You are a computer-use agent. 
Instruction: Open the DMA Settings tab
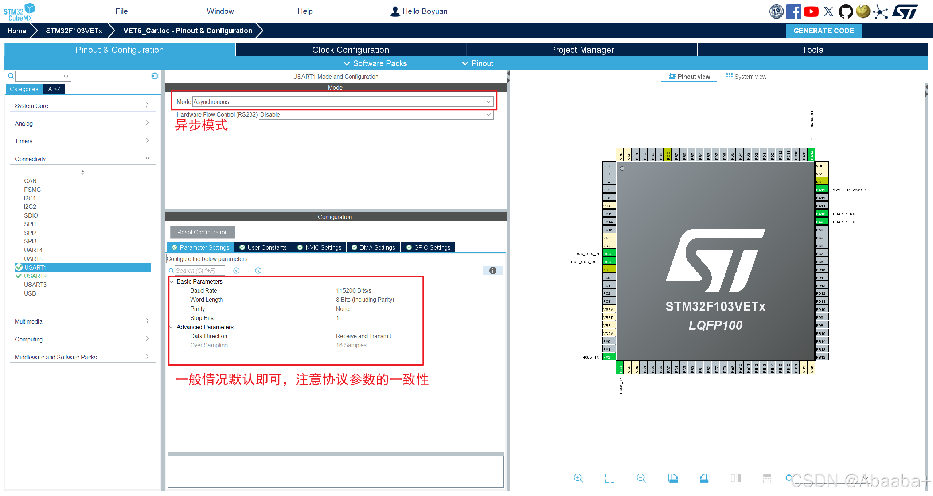[373, 247]
